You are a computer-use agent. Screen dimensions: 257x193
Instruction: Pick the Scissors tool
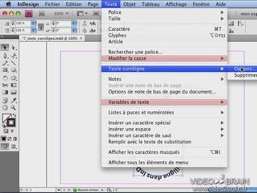(x=5, y=85)
